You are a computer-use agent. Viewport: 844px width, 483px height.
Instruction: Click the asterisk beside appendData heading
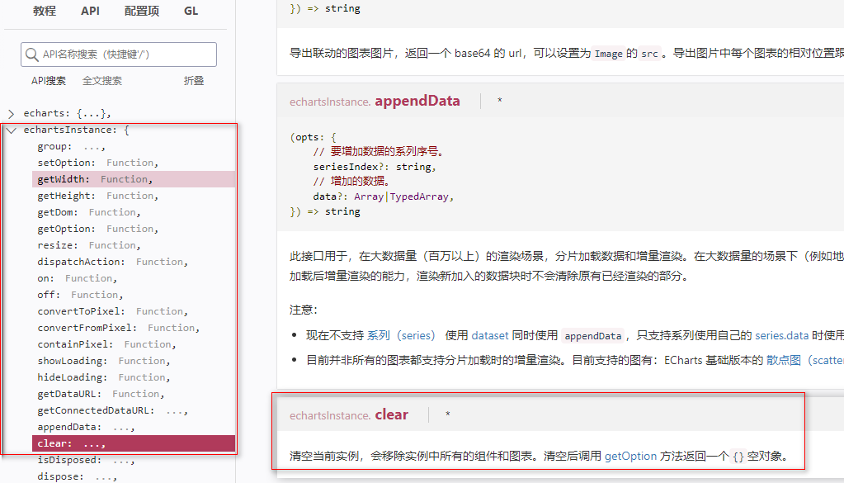point(500,101)
